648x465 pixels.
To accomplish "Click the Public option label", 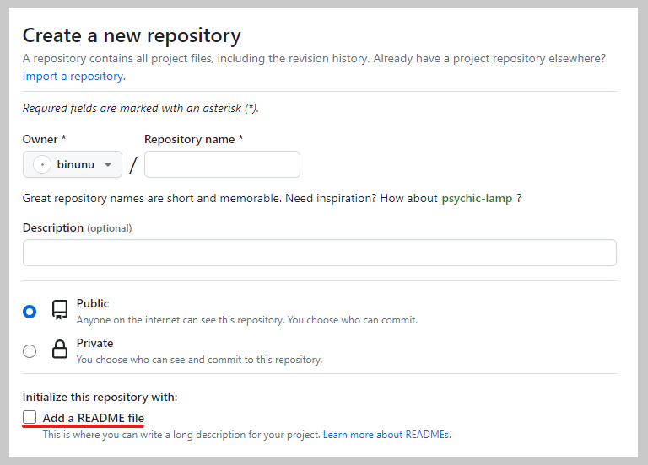I will click(93, 303).
